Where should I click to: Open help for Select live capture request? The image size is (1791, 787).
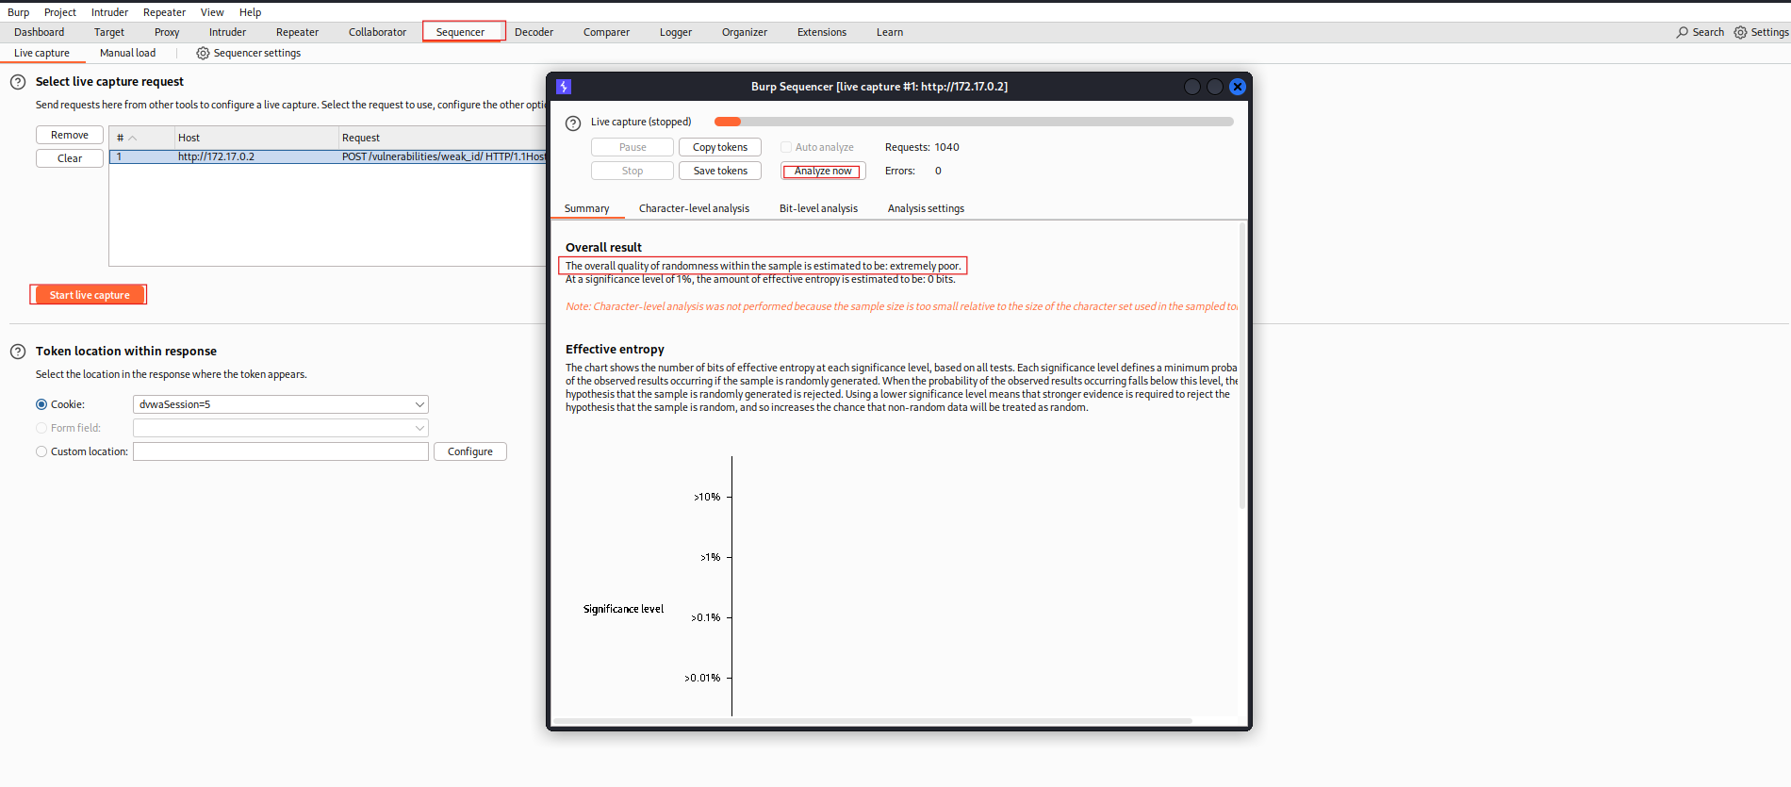[18, 82]
